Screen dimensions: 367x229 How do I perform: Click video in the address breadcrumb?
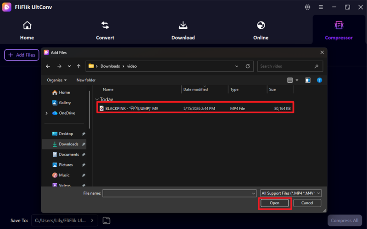[132, 66]
